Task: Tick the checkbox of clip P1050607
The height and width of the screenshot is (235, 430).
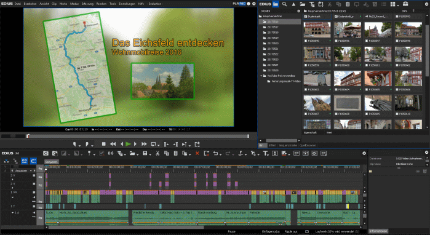Action: (306, 114)
